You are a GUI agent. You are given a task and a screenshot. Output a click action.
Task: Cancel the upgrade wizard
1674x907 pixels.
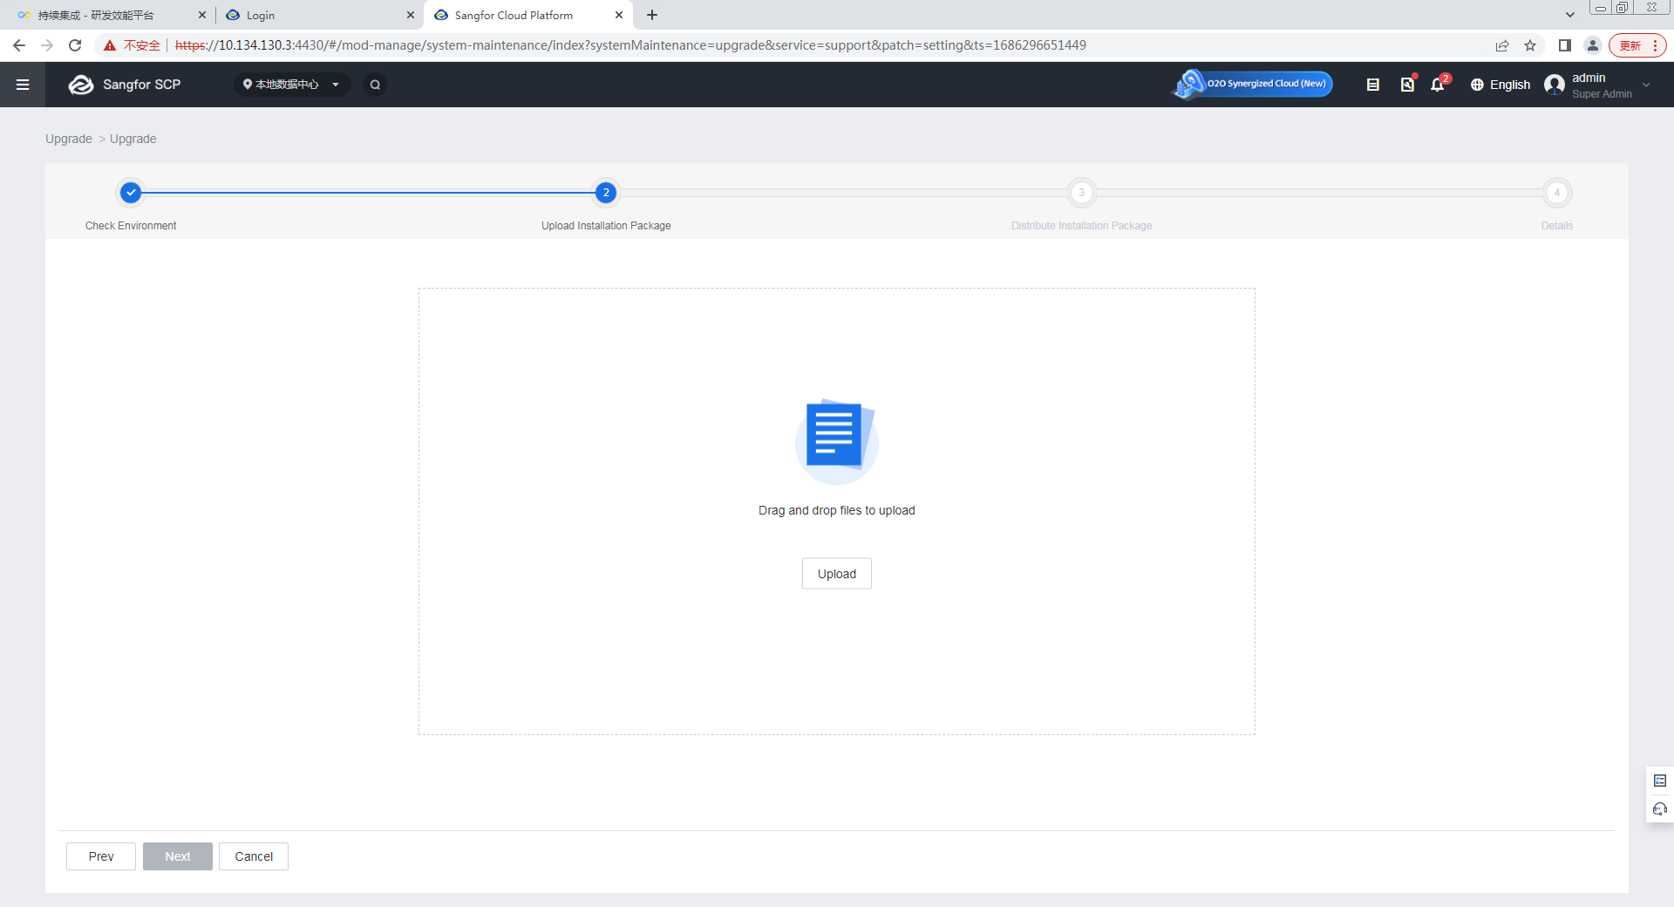tap(254, 856)
